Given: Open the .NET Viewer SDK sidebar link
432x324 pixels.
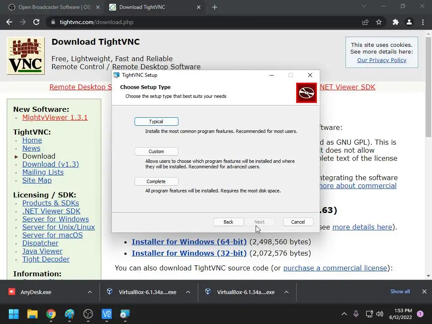Looking at the screenshot, I should 51,211.
